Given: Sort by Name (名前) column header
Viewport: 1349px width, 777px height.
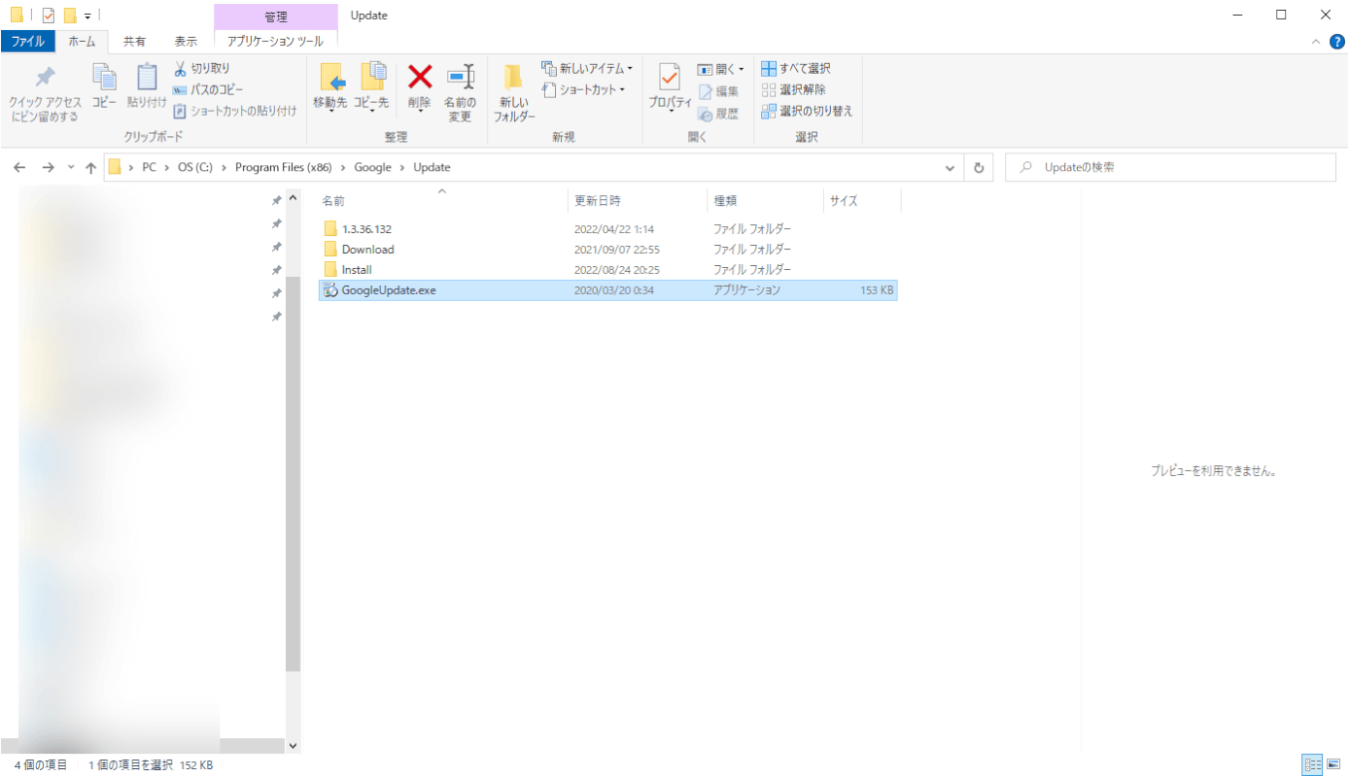Looking at the screenshot, I should click(442, 201).
